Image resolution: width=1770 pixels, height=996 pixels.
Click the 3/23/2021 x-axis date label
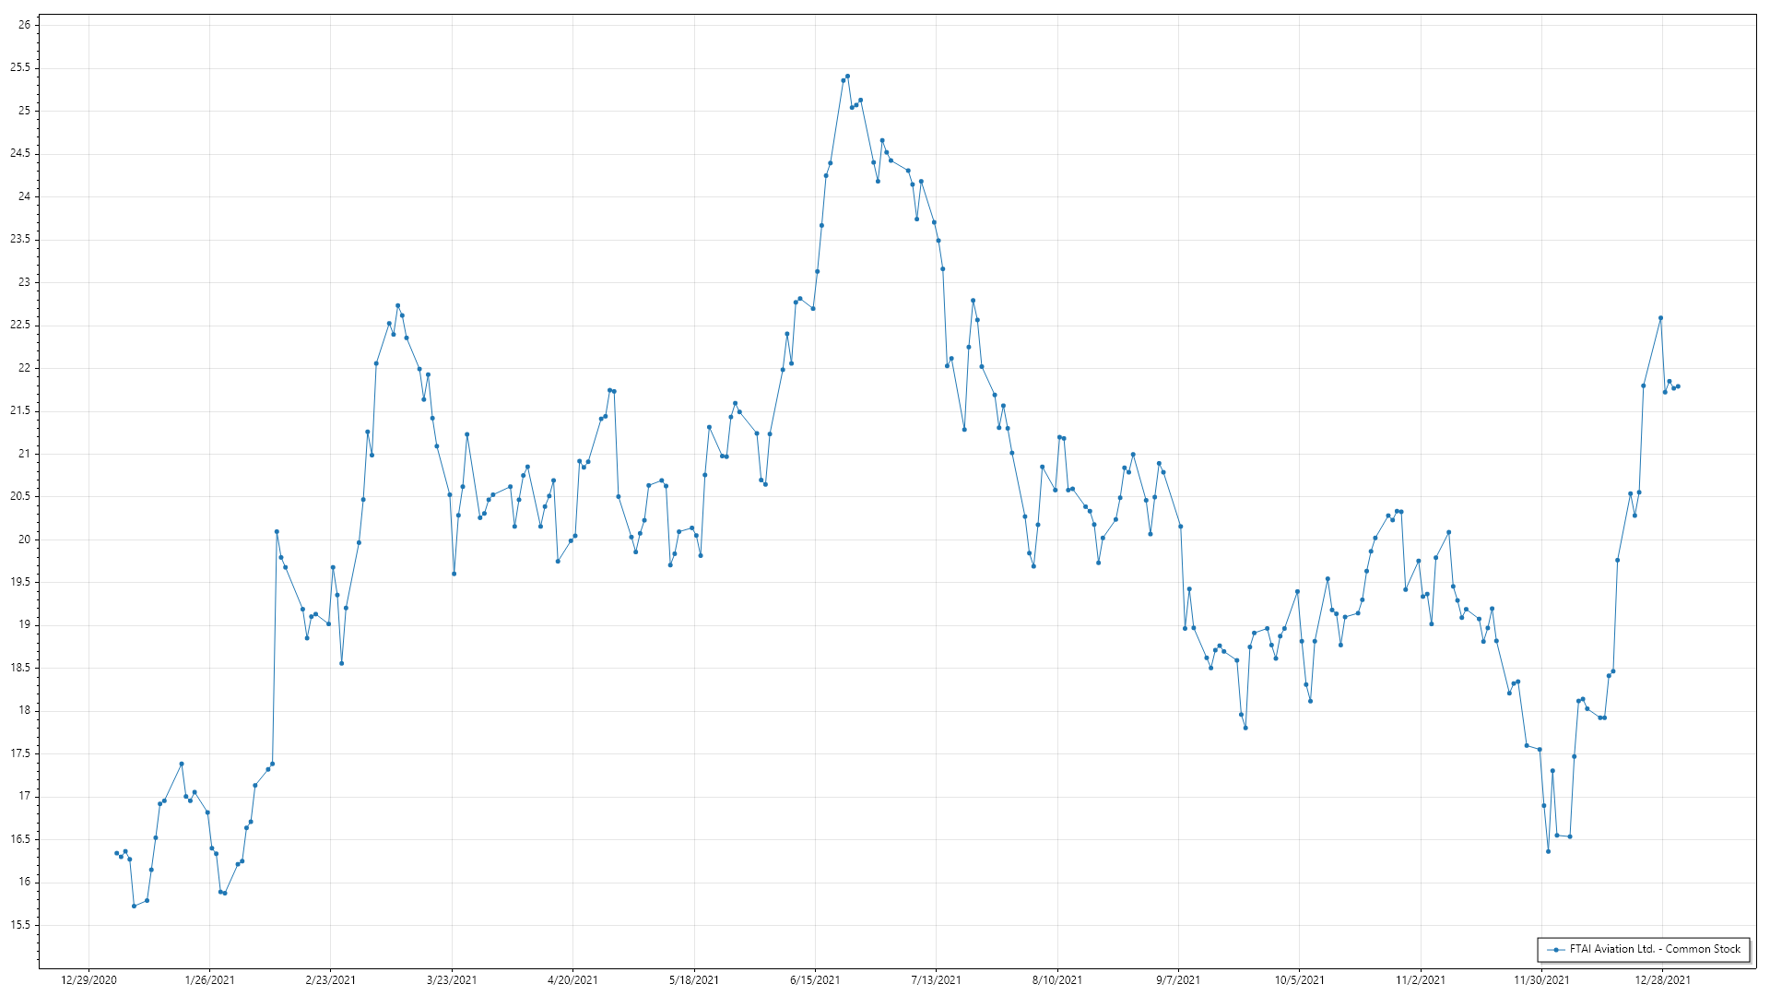click(452, 979)
